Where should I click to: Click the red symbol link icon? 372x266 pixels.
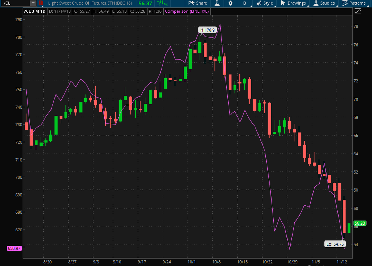pos(40,3)
